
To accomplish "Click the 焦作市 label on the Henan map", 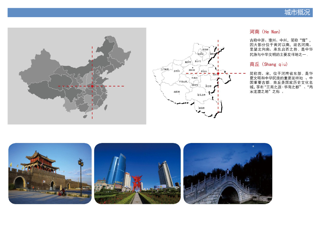I will pos(188,62).
